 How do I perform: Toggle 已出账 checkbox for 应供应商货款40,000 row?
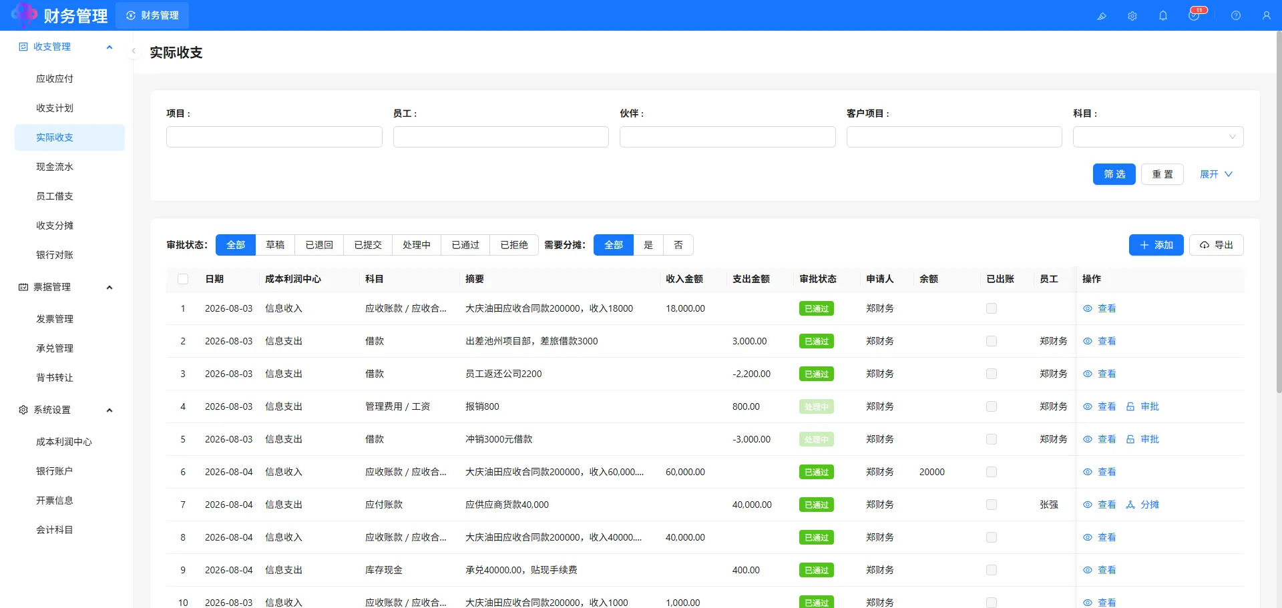pyautogui.click(x=992, y=505)
